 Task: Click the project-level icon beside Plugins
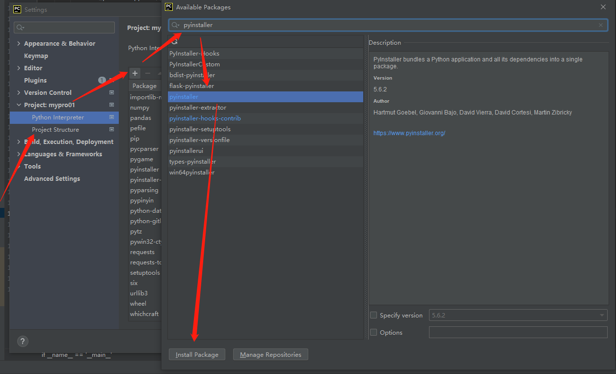pos(111,81)
